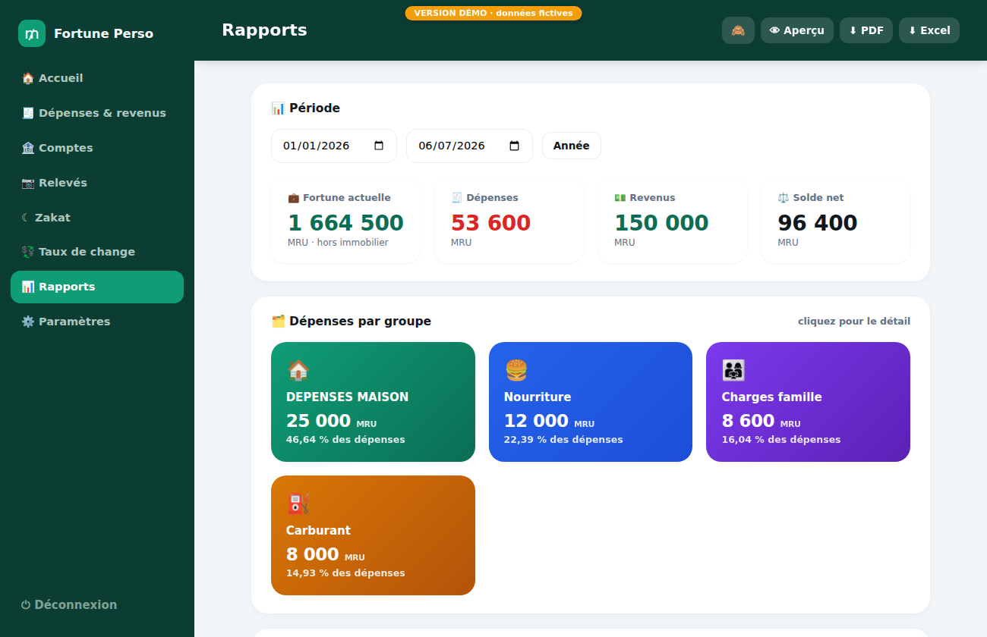Click the Fortune actuelle value 1 664 500

pos(345,223)
